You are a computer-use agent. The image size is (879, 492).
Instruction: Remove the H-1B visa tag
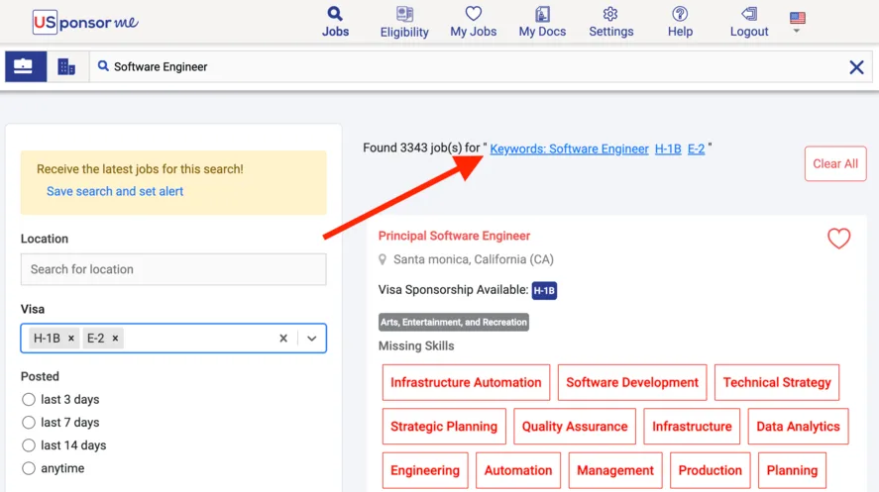tap(71, 339)
